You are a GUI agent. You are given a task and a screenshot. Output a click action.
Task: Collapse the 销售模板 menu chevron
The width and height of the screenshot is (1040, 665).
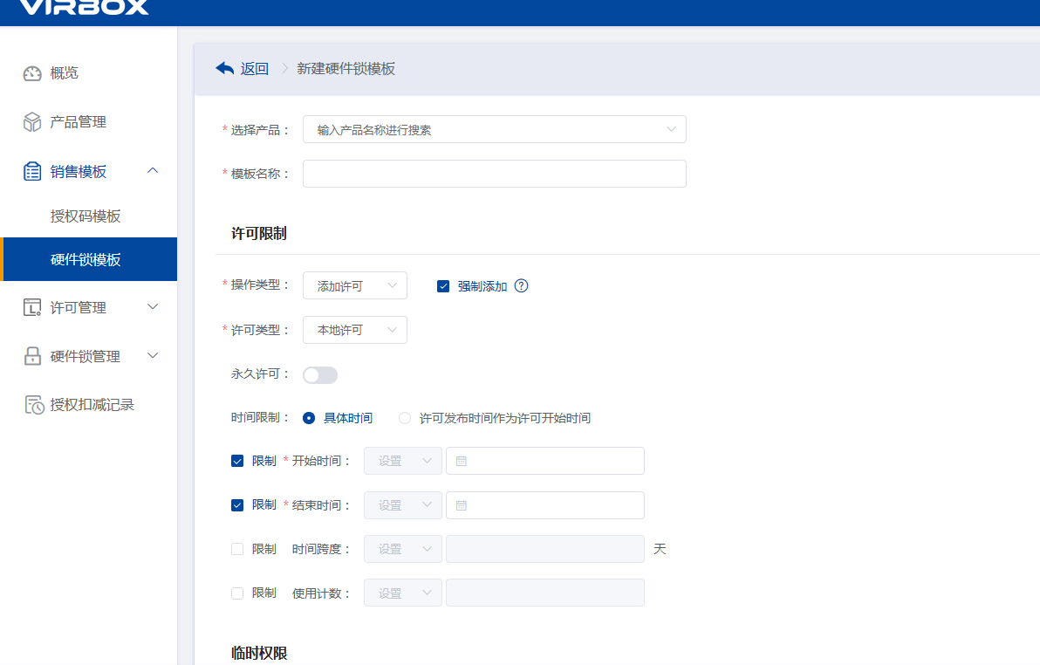click(x=153, y=170)
